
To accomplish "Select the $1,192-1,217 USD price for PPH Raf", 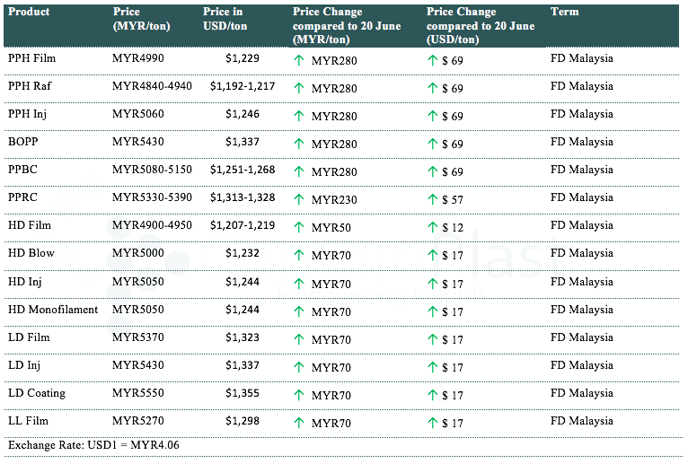I will click(x=243, y=87).
